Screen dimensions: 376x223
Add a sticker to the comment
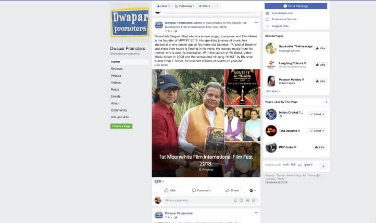[254, 200]
